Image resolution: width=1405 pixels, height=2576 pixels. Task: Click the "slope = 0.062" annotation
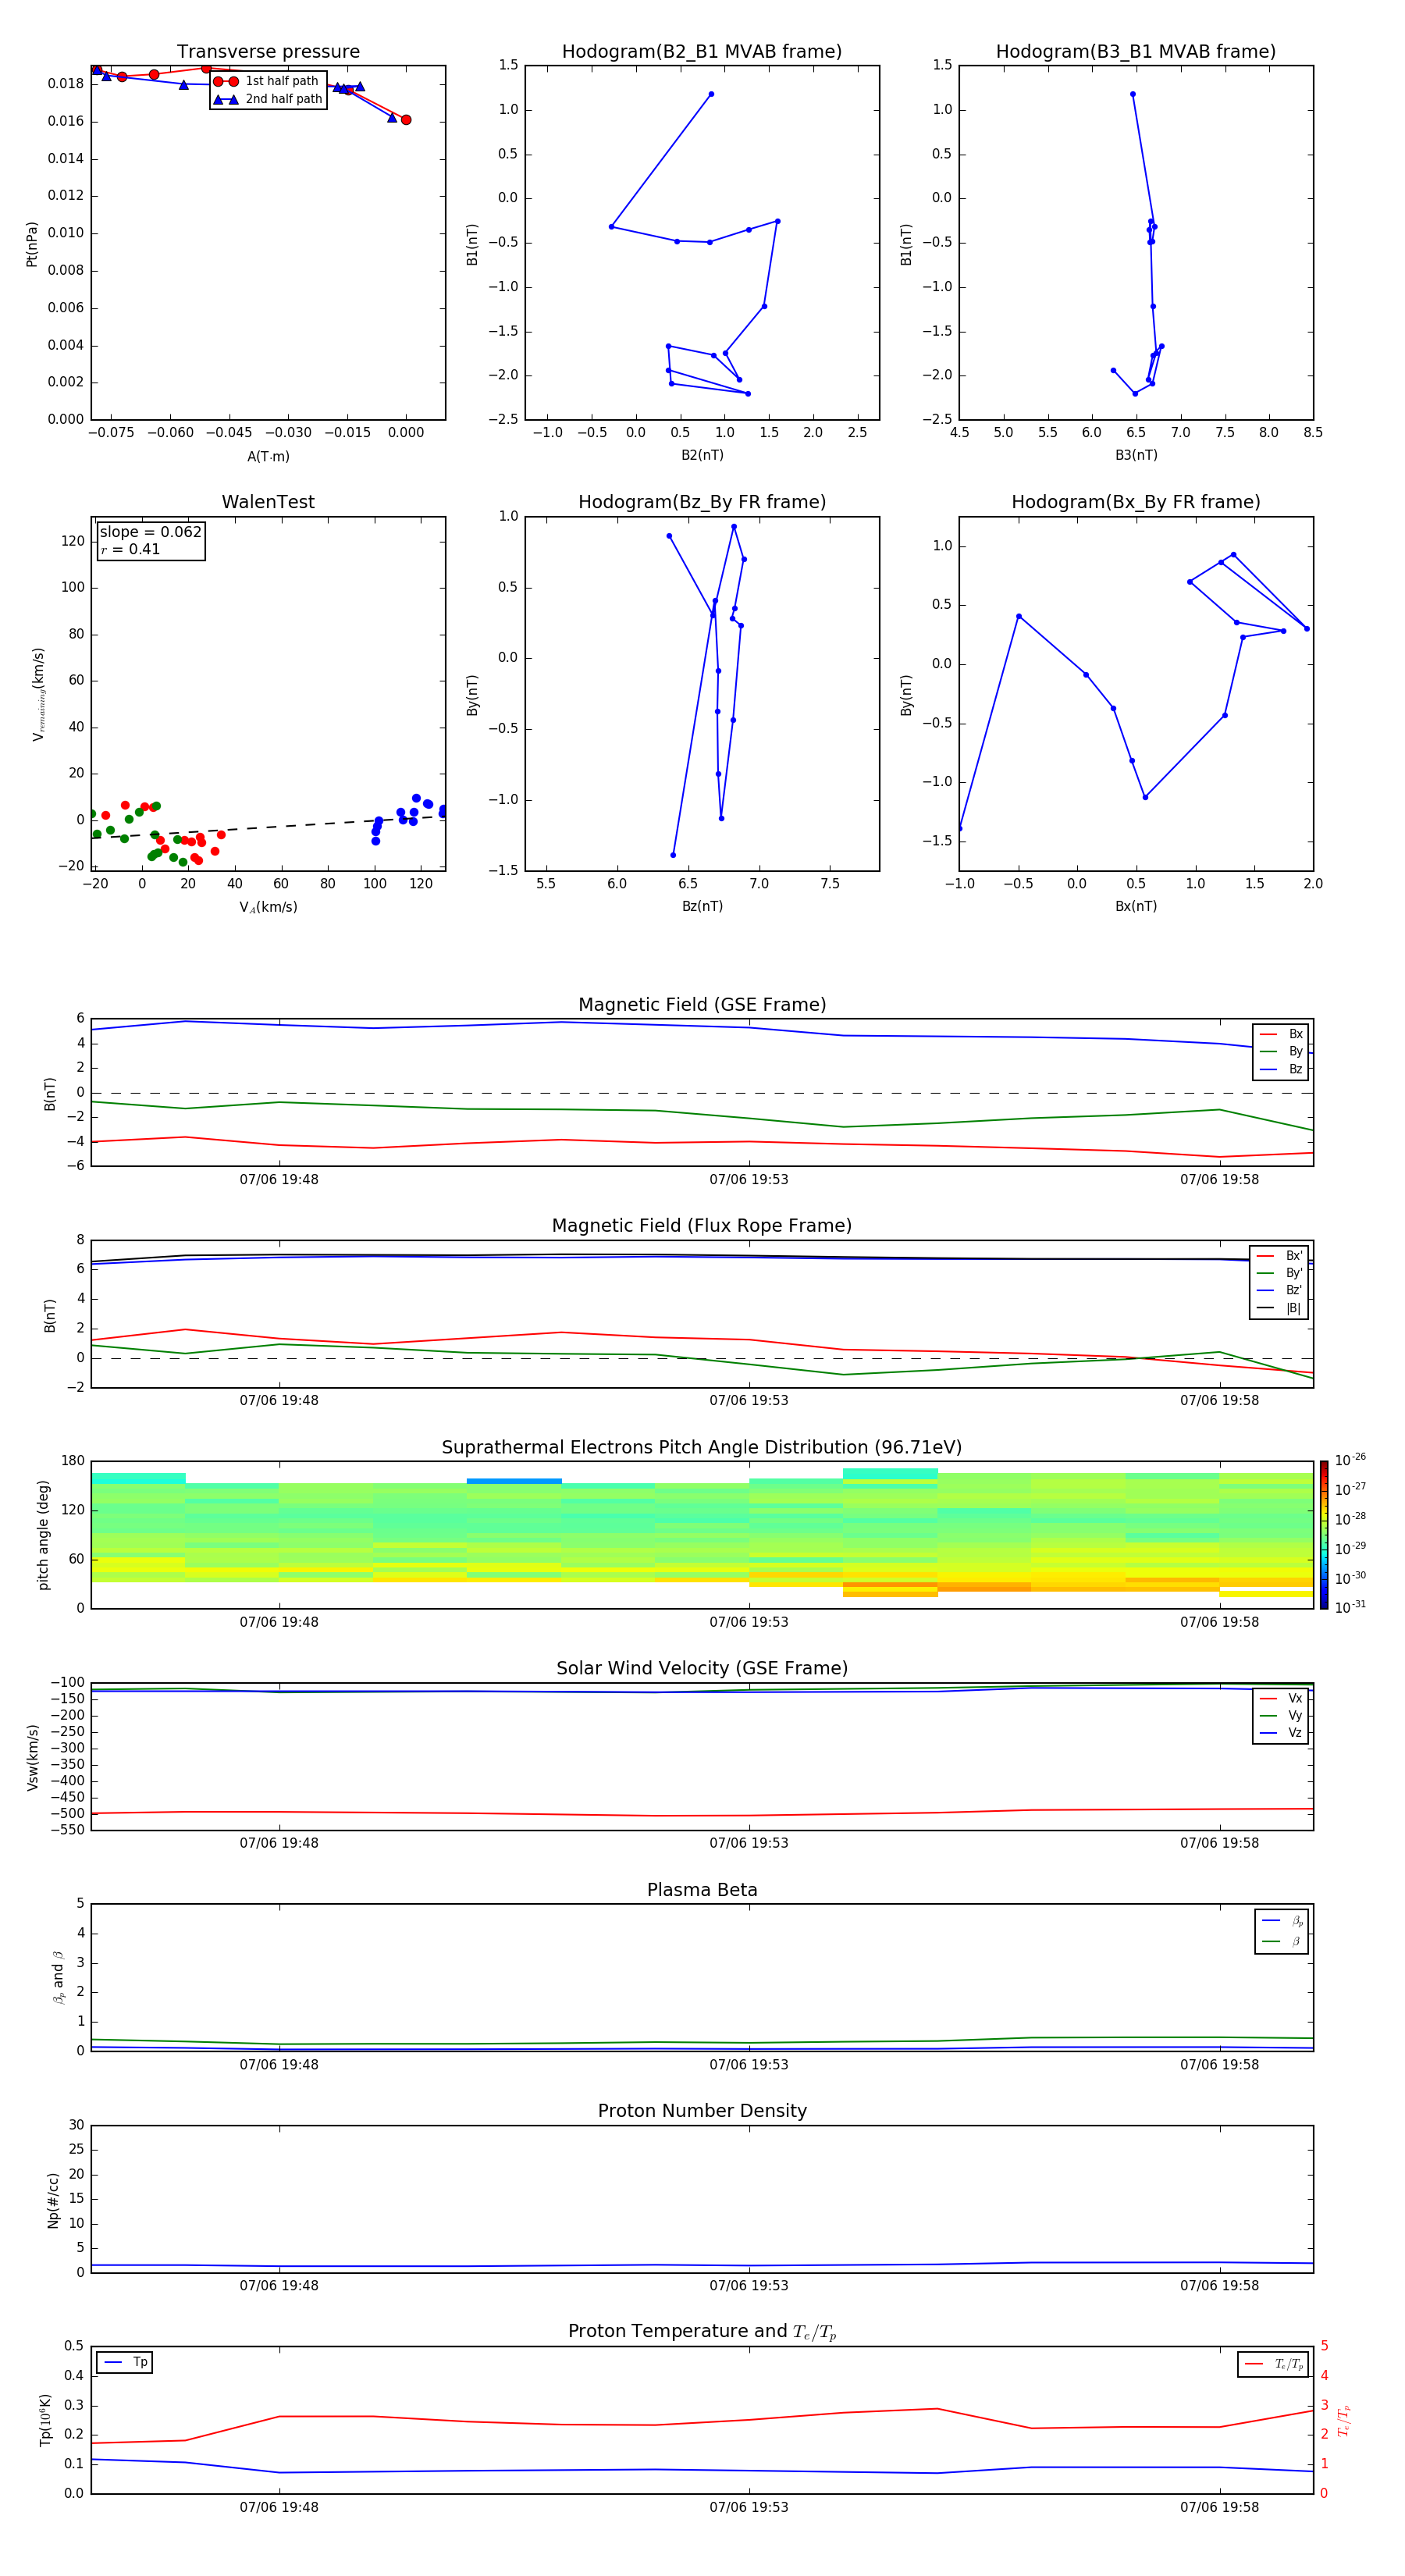click(x=150, y=532)
